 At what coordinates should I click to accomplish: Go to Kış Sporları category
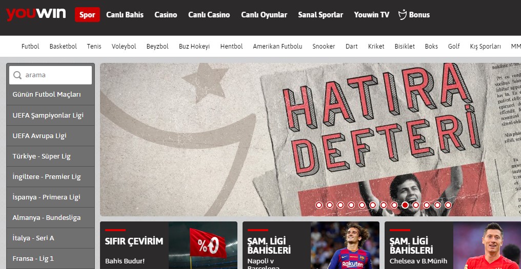486,47
